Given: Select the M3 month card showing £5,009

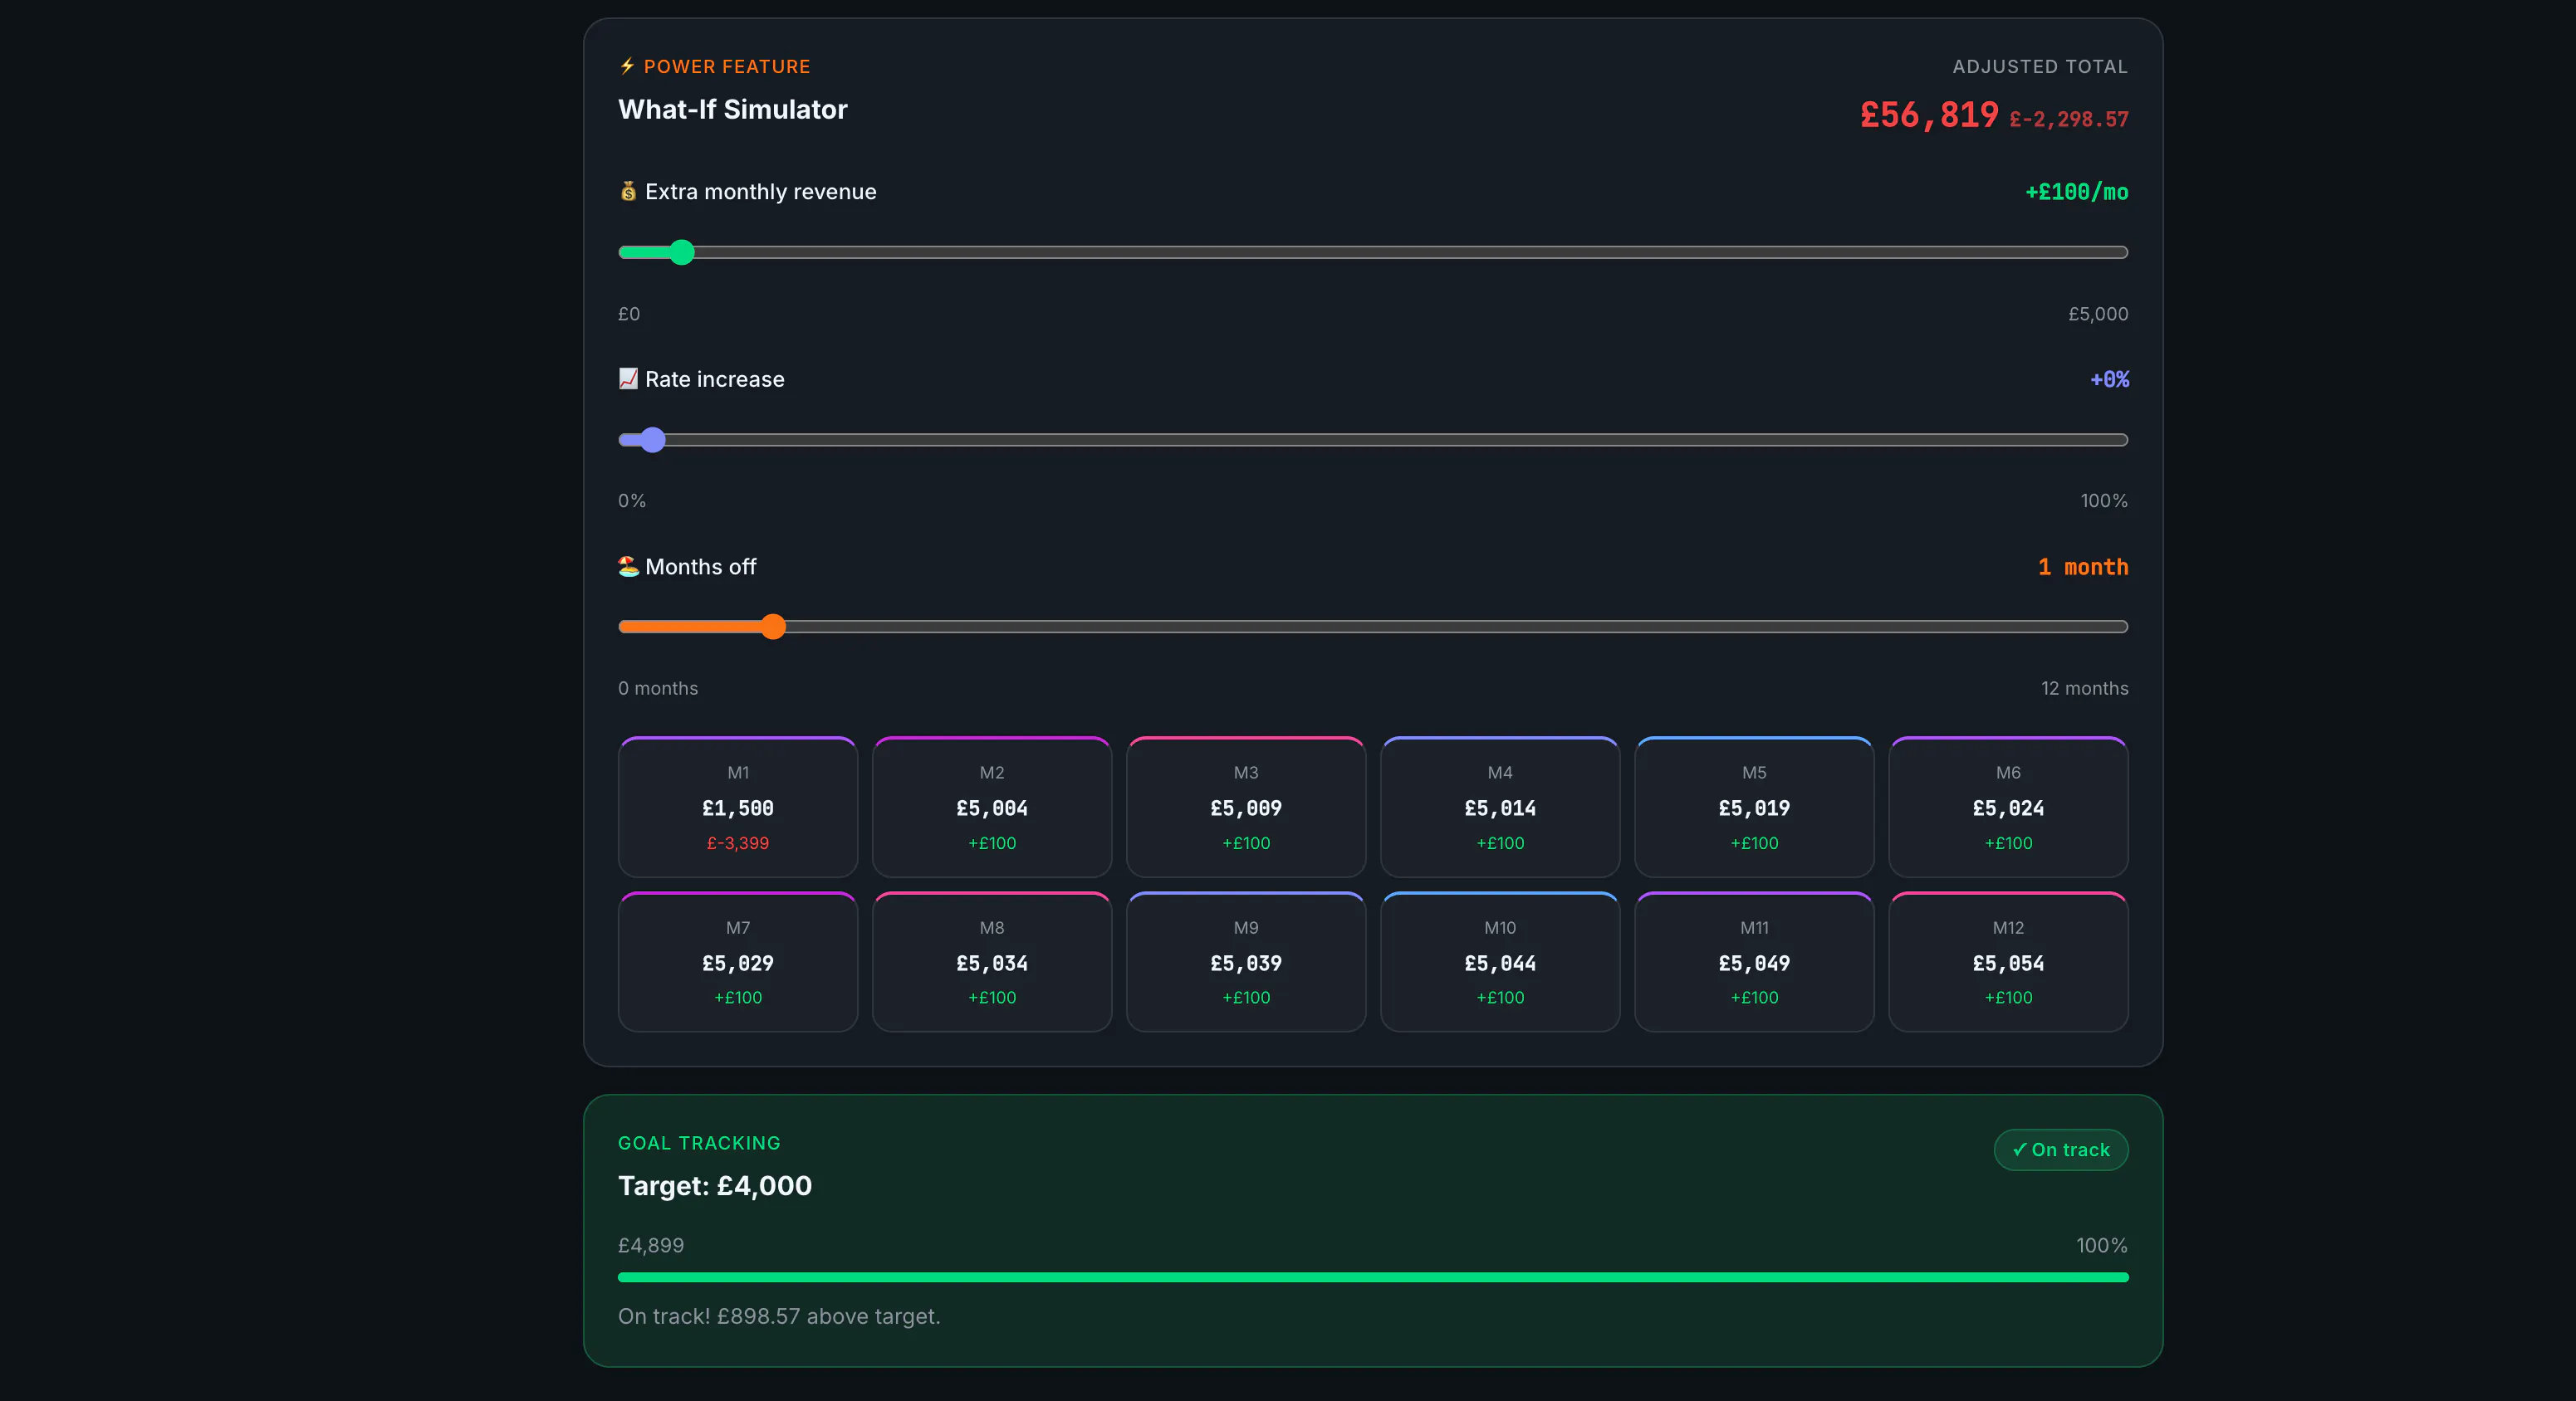Looking at the screenshot, I should coord(1246,808).
